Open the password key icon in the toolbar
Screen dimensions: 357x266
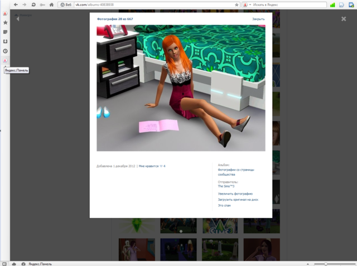42,4
